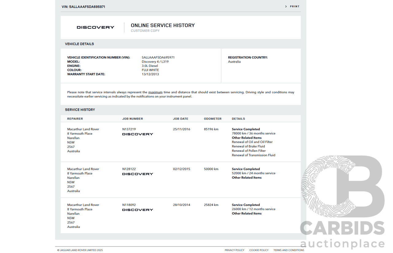
Task: Click the VIN value in Vehicle Details
Action: [x=158, y=58]
